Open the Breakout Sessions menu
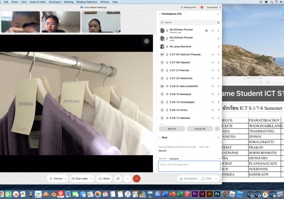 coord(87,2)
